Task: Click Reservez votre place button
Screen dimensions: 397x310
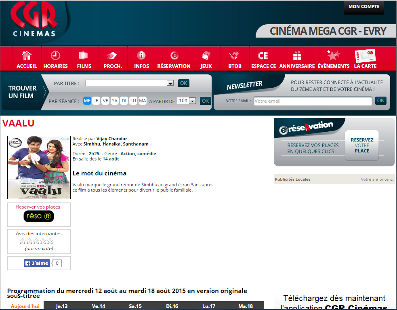Action: click(x=362, y=146)
